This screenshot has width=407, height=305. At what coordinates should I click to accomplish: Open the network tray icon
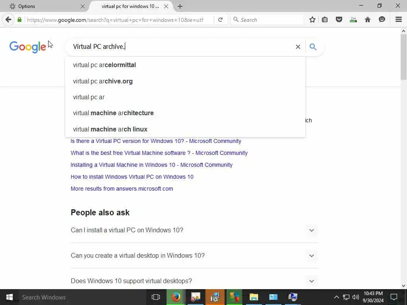pos(346,297)
